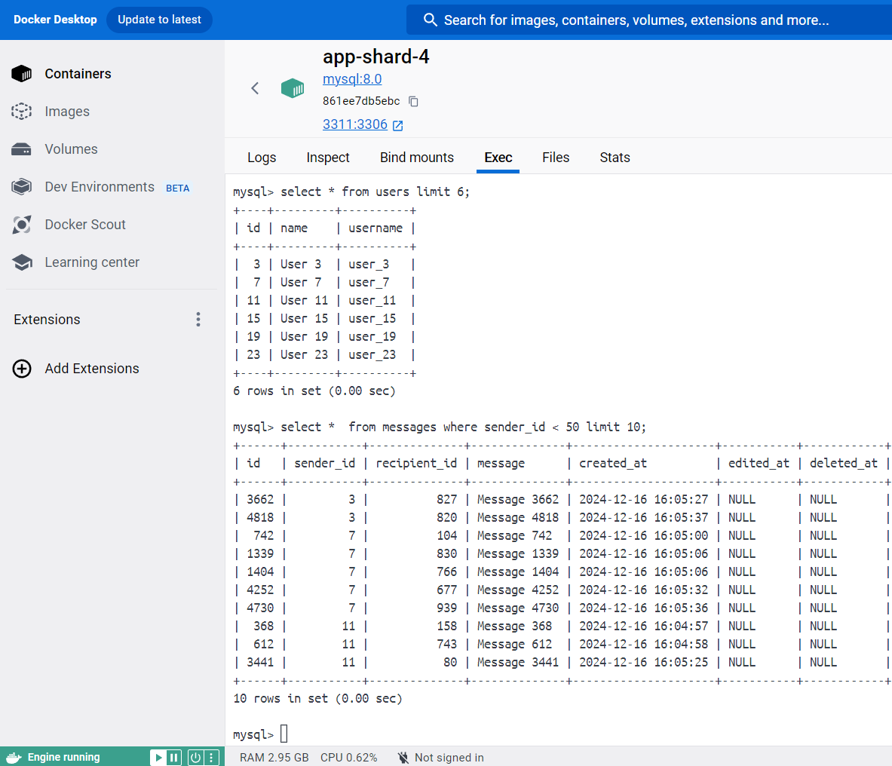Screen dimensions: 892x766
Task: Click the mysql prompt cursor
Action: [284, 734]
